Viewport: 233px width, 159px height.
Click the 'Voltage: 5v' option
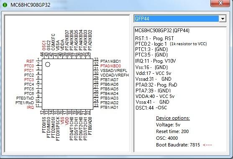(168, 125)
